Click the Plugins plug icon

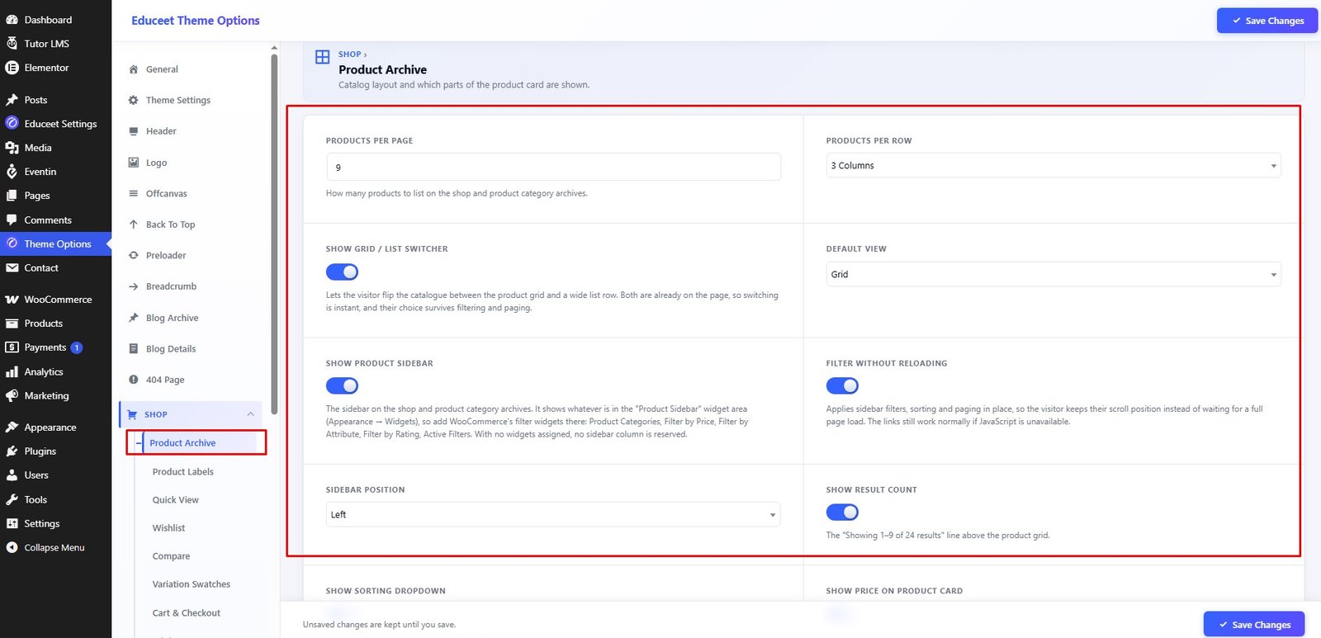[x=12, y=451]
